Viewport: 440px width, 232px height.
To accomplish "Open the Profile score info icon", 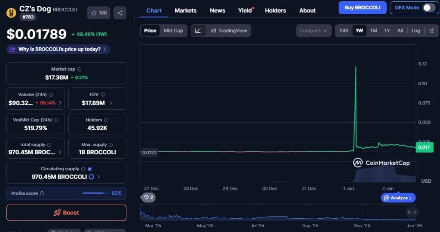I will [x=42, y=193].
